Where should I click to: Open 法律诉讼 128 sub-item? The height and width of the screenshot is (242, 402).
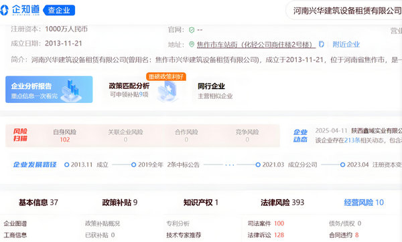tap(265, 235)
